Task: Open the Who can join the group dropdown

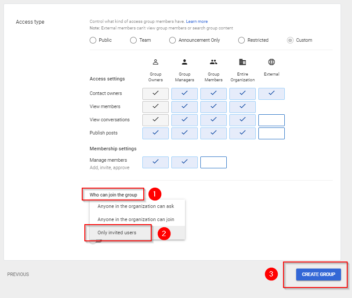Action: click(113, 195)
